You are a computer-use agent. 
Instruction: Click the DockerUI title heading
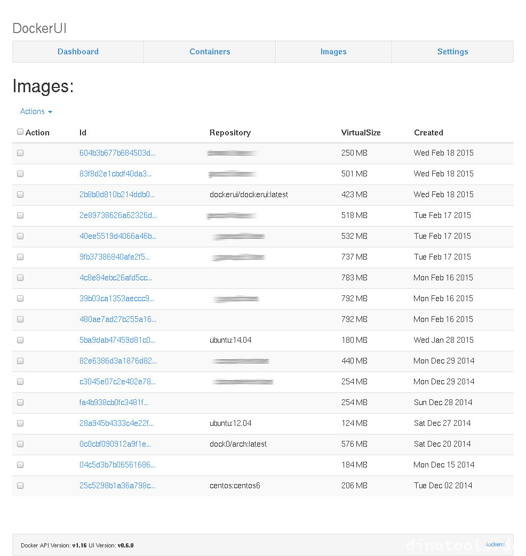39,28
